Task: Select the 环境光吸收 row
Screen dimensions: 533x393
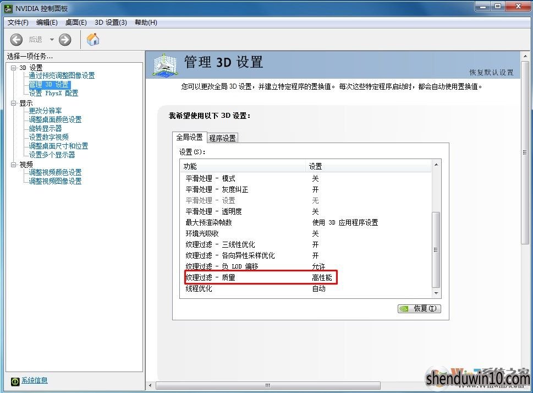Action: [305, 234]
